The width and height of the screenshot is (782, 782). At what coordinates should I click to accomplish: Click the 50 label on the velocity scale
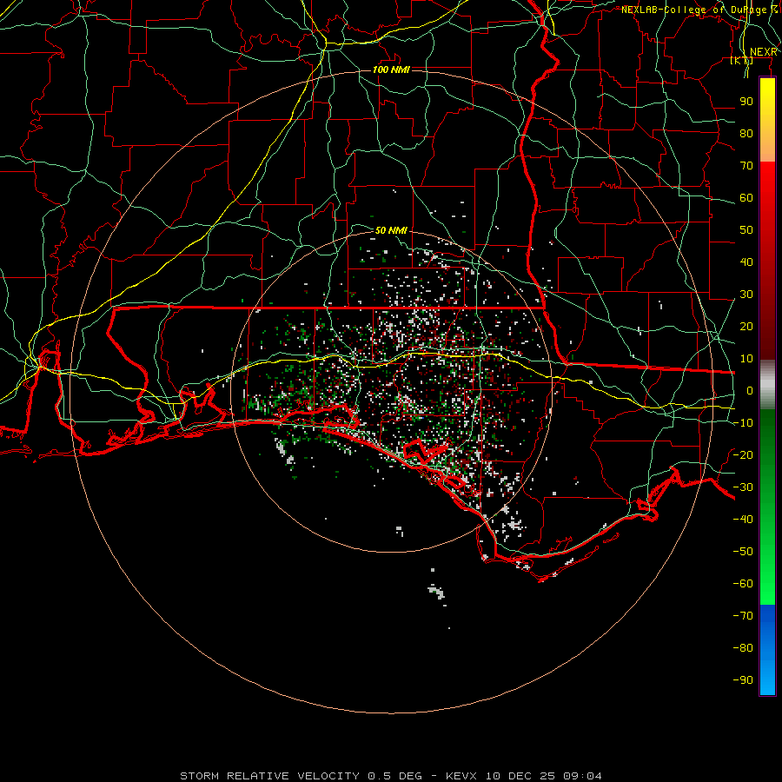point(746,230)
